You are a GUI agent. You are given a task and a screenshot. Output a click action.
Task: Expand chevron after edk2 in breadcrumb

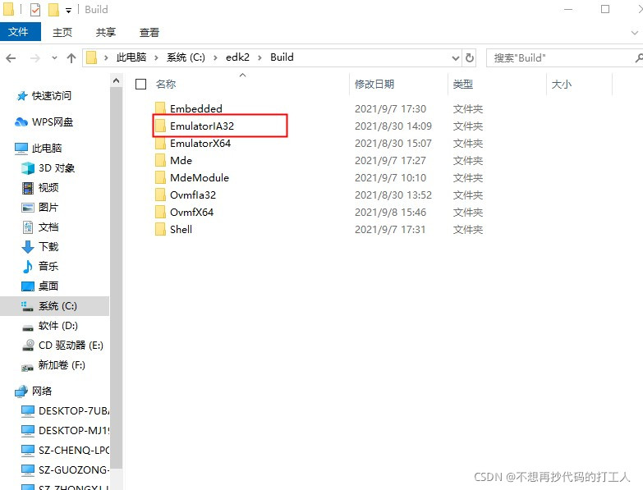point(259,57)
